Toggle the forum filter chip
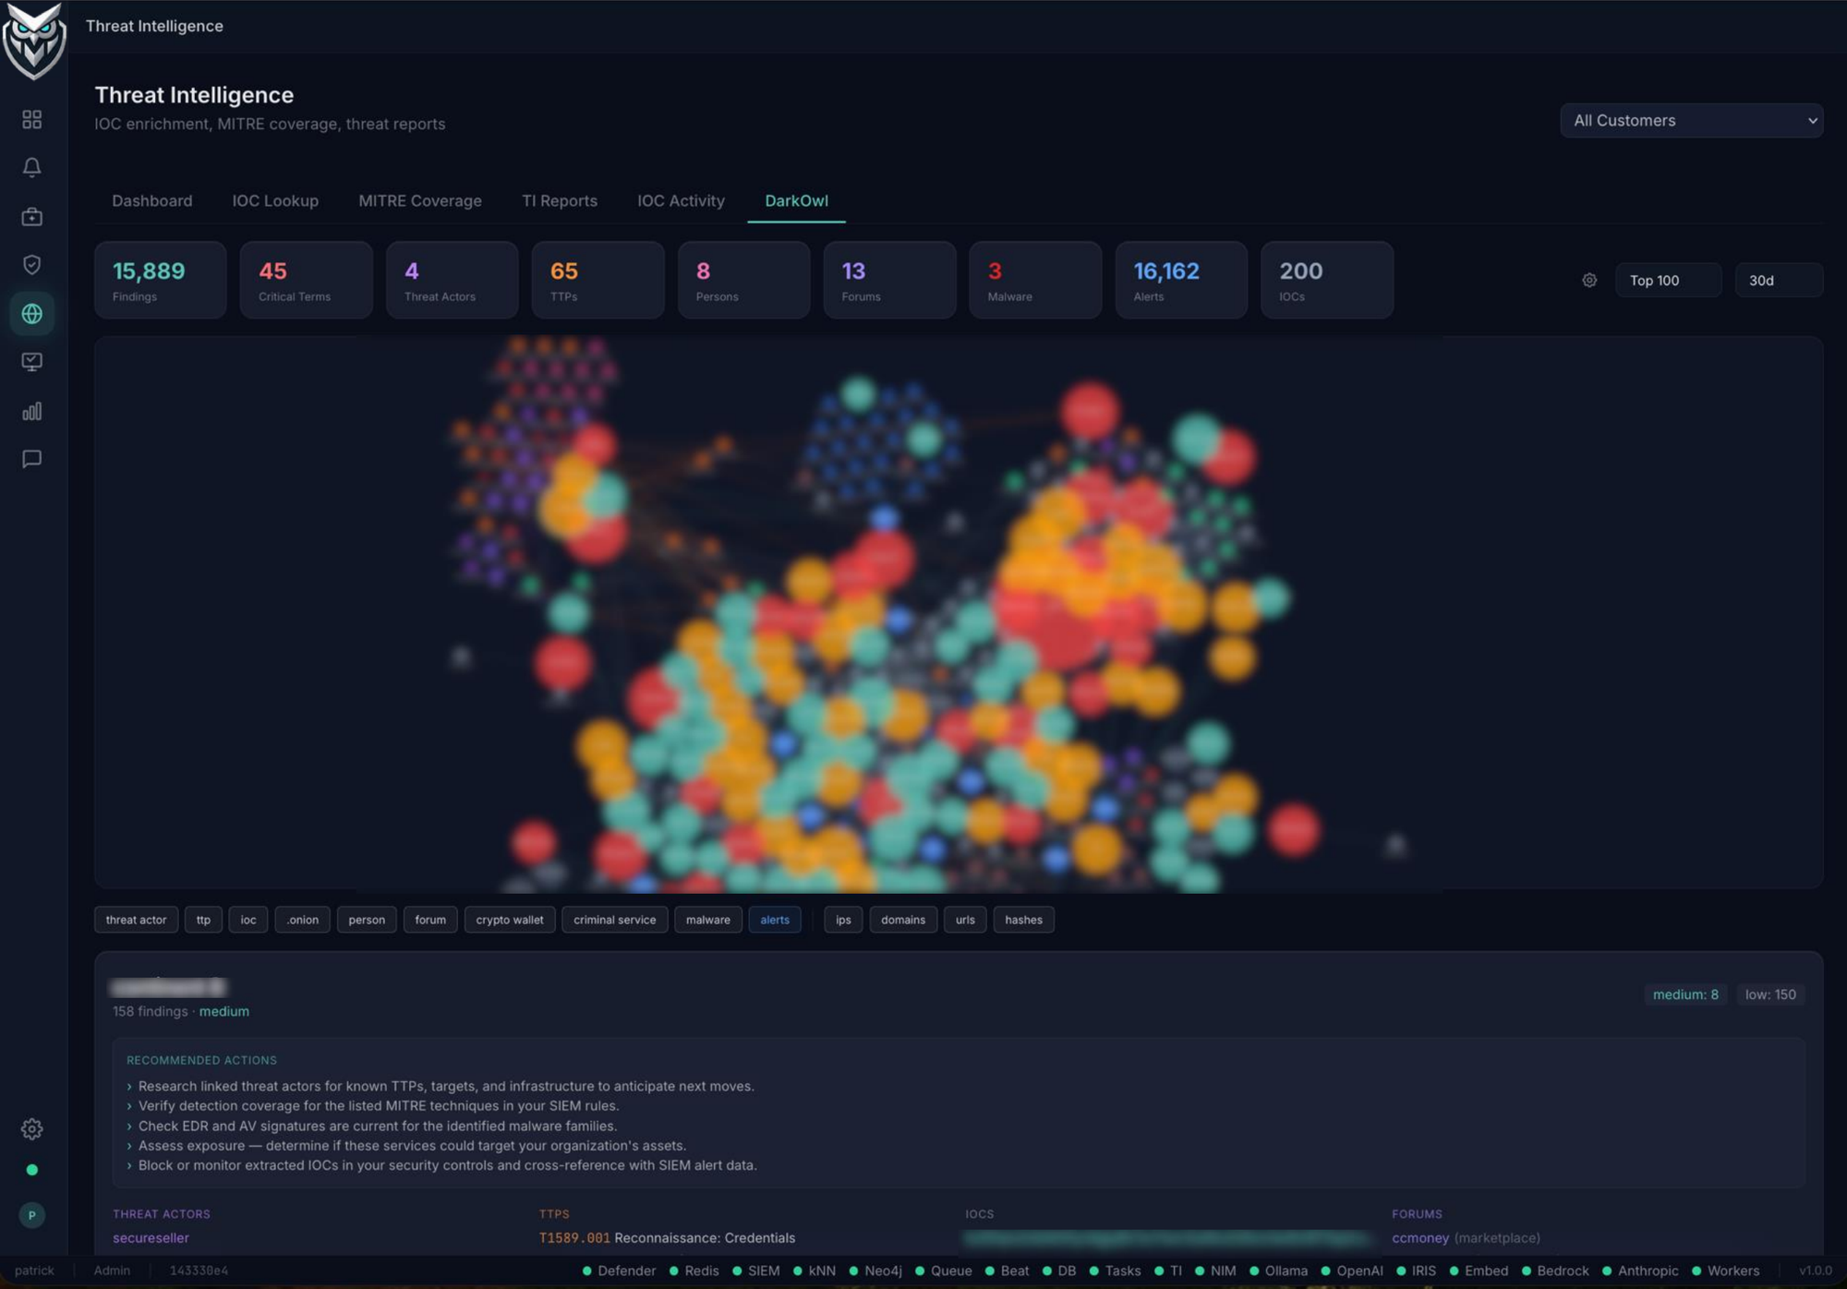 (430, 920)
